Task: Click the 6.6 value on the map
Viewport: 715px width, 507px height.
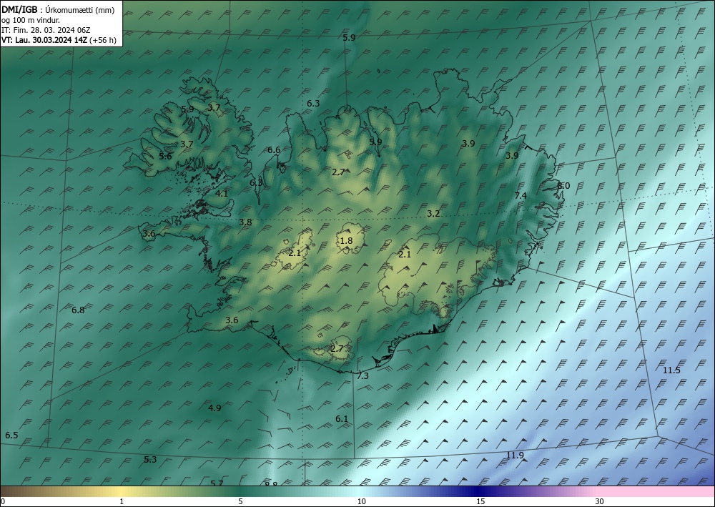Action: click(x=274, y=149)
